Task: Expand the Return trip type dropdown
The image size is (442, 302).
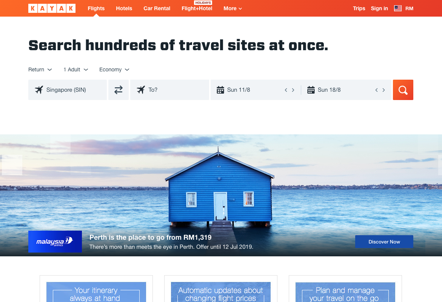Action: click(40, 70)
